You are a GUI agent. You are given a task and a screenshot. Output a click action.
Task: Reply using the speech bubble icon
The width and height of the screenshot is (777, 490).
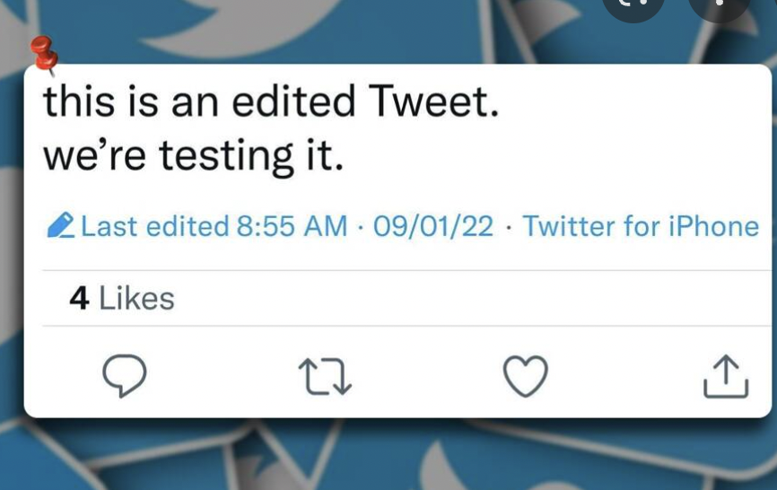124,374
